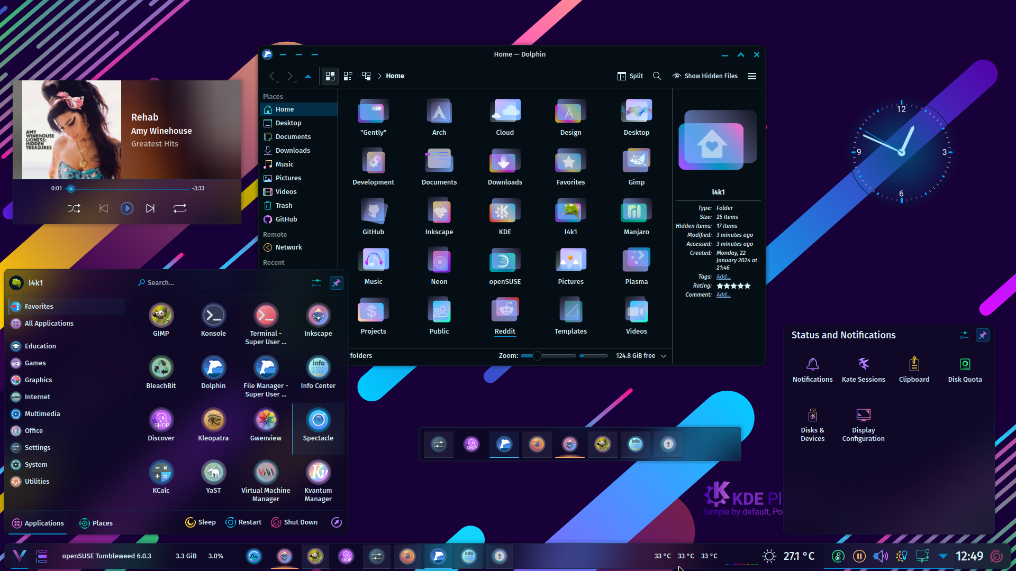Launch Gwenview from the launcher
The image size is (1016, 571).
click(x=266, y=425)
